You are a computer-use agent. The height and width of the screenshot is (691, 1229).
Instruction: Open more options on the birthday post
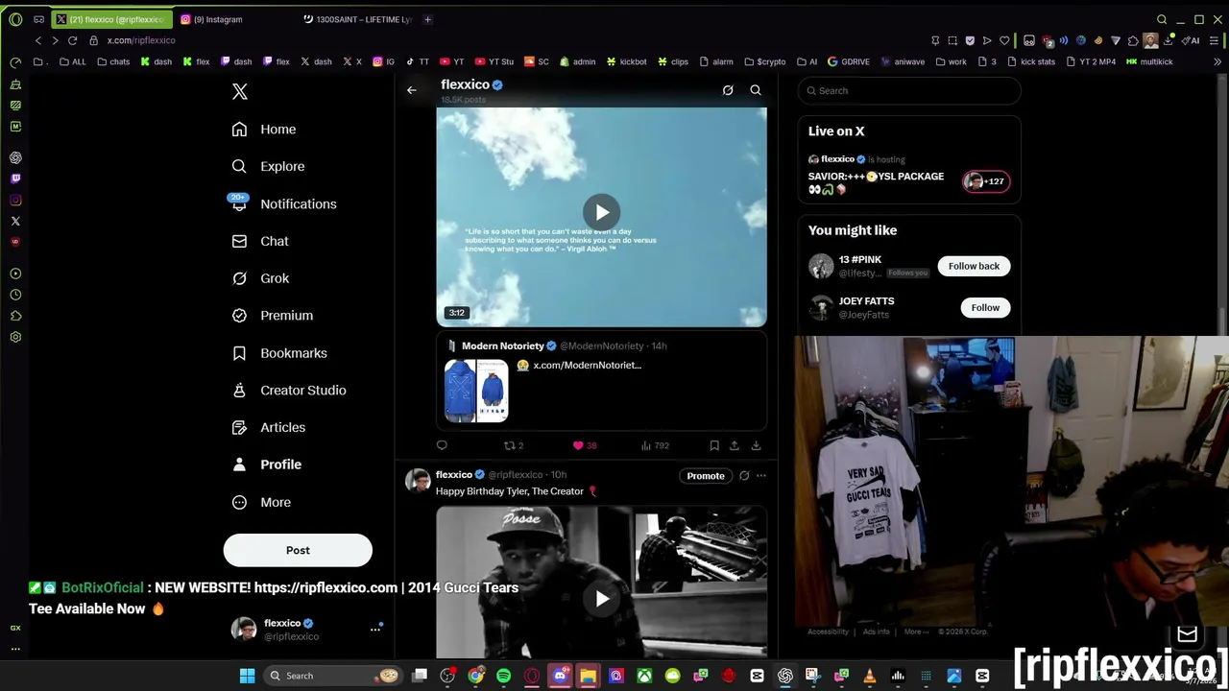[x=761, y=476]
